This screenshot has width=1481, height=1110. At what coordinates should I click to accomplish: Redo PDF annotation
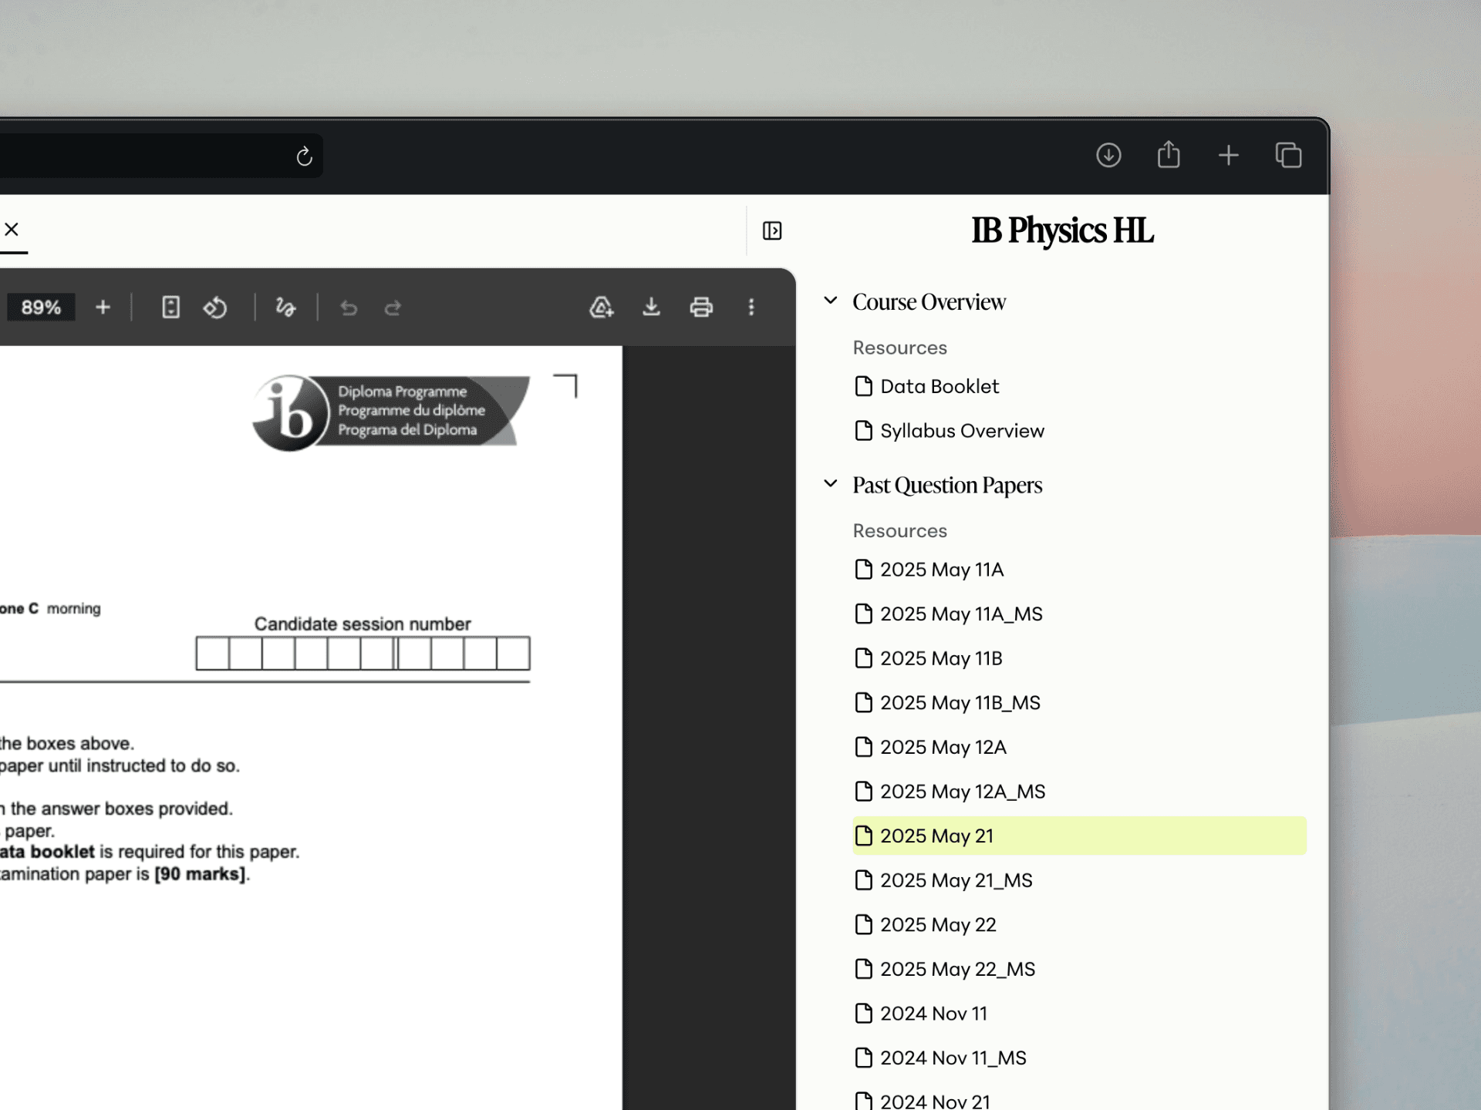tap(393, 308)
